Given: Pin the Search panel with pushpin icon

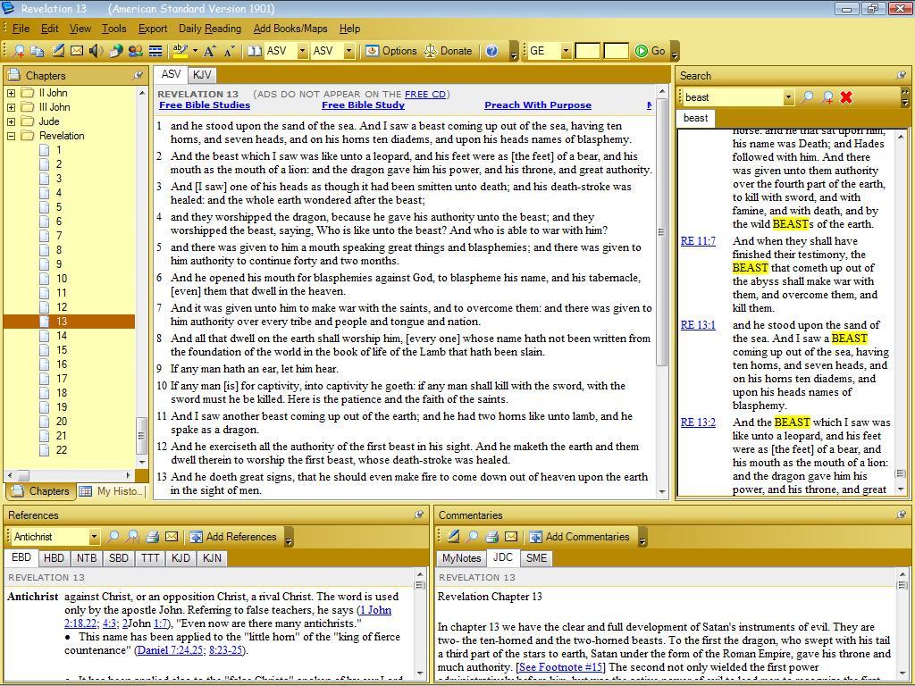Looking at the screenshot, I should click(902, 75).
